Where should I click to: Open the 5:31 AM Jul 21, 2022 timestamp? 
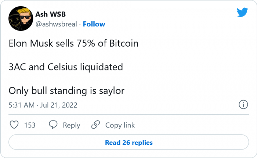43,105
